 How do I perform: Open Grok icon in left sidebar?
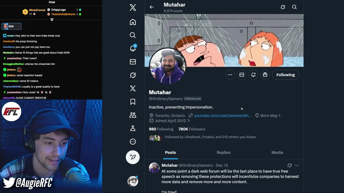tap(133, 75)
